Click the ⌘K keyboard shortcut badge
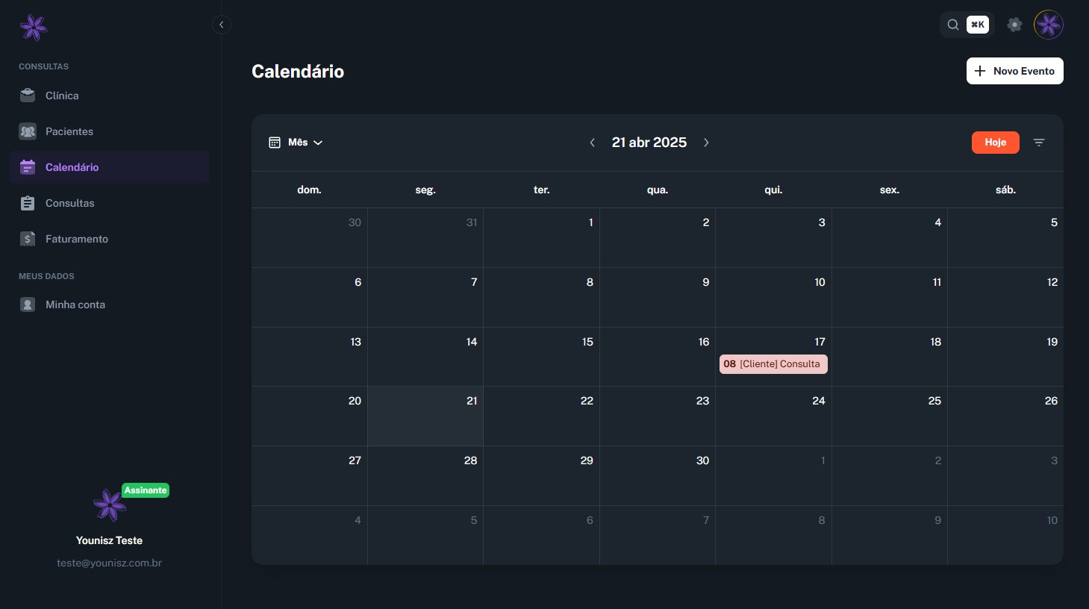 (x=977, y=25)
